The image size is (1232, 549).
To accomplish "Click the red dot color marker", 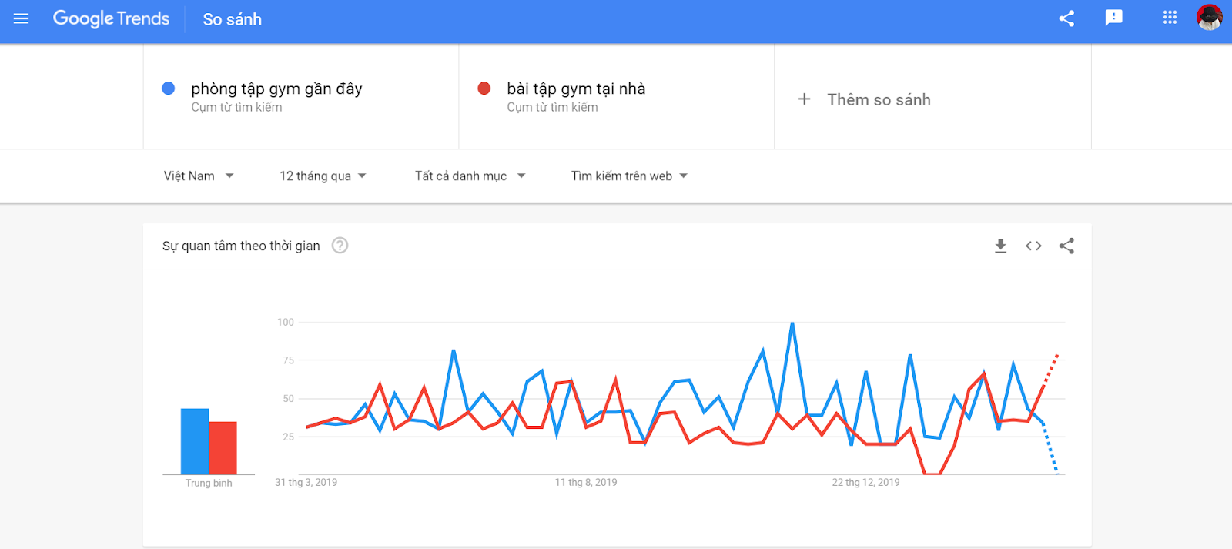I will [484, 89].
